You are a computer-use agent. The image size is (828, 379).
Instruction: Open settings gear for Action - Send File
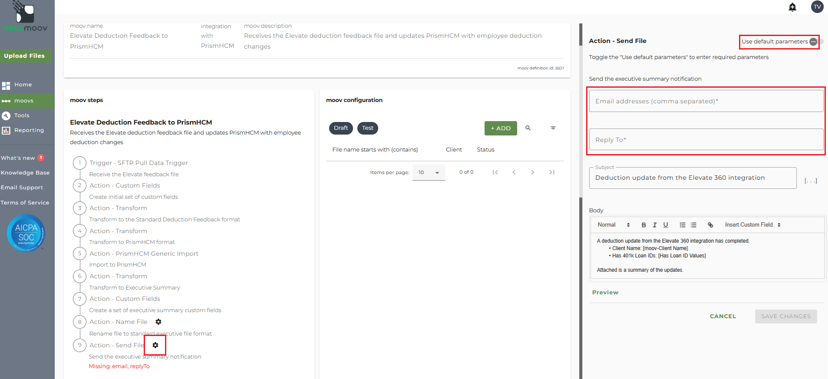[x=155, y=345]
